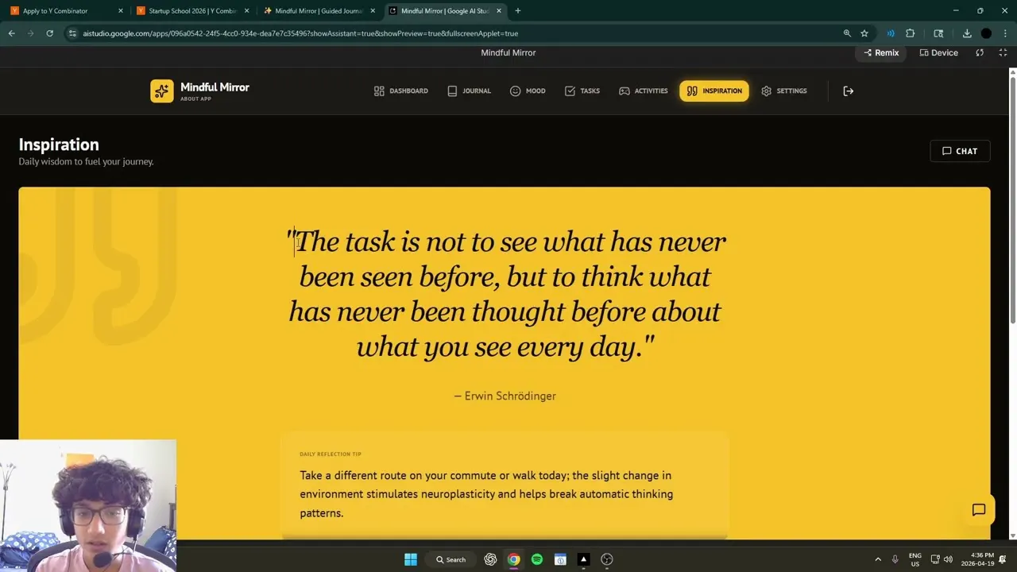
Task: Click the Inspiration page heading
Action: (x=59, y=145)
